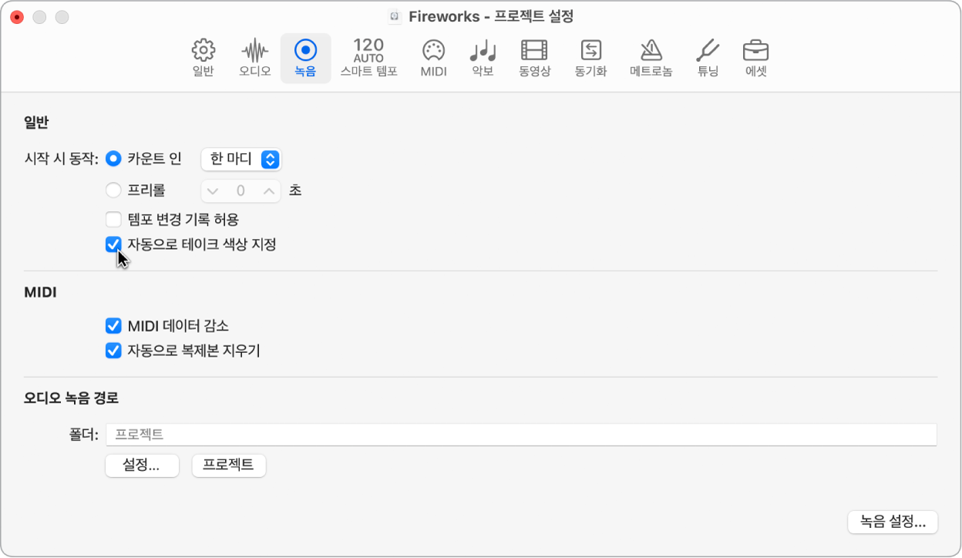Switch to the MIDI settings icon

tap(434, 59)
